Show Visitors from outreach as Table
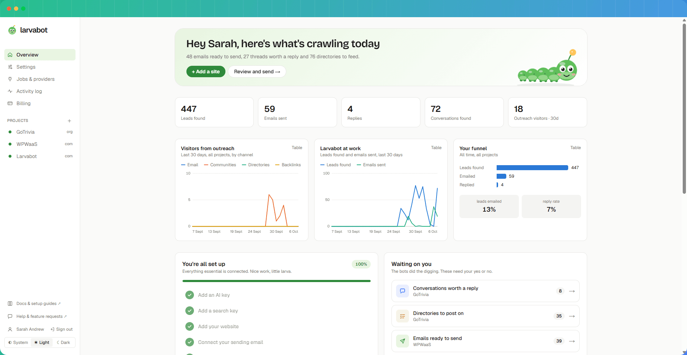 point(297,148)
